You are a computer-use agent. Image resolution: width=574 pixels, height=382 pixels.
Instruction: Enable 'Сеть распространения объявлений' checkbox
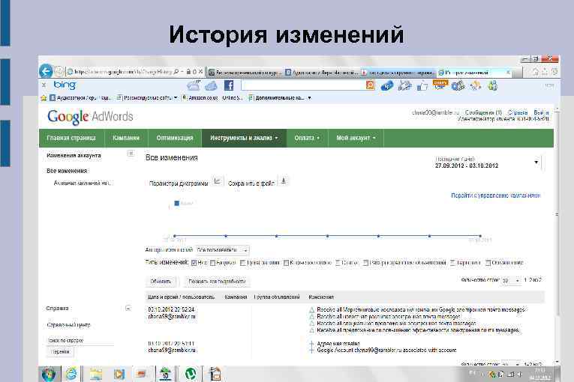(365, 263)
